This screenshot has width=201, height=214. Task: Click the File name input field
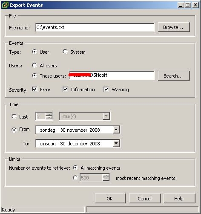tap(95, 27)
